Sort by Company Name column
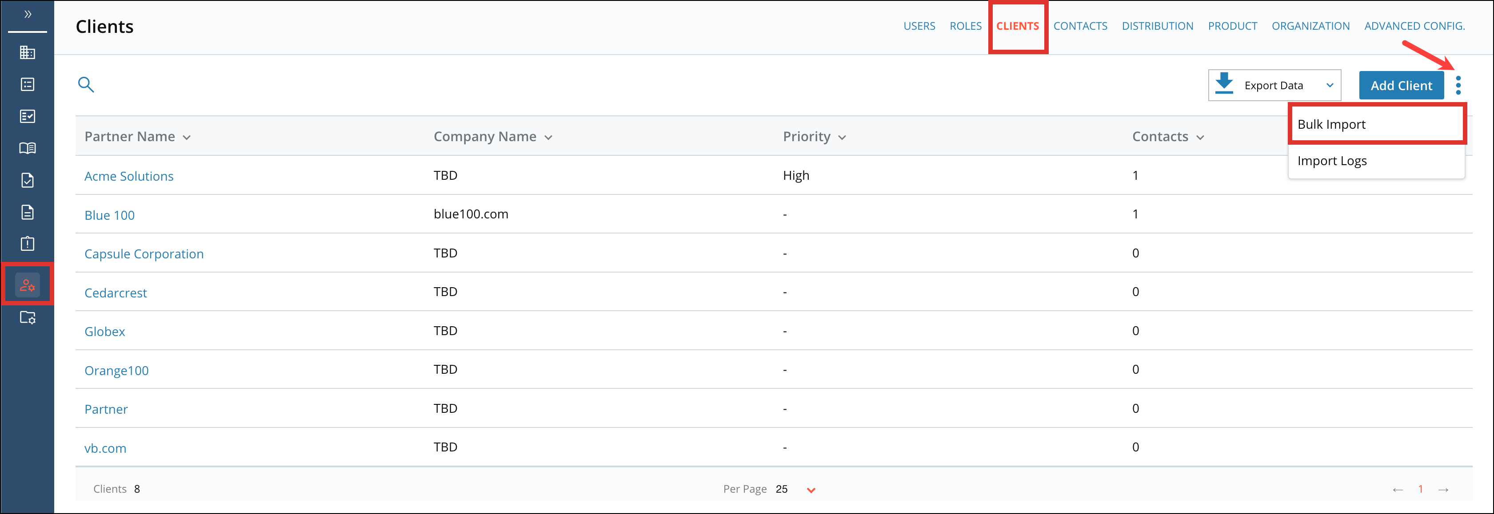Viewport: 1494px width, 514px height. click(493, 137)
